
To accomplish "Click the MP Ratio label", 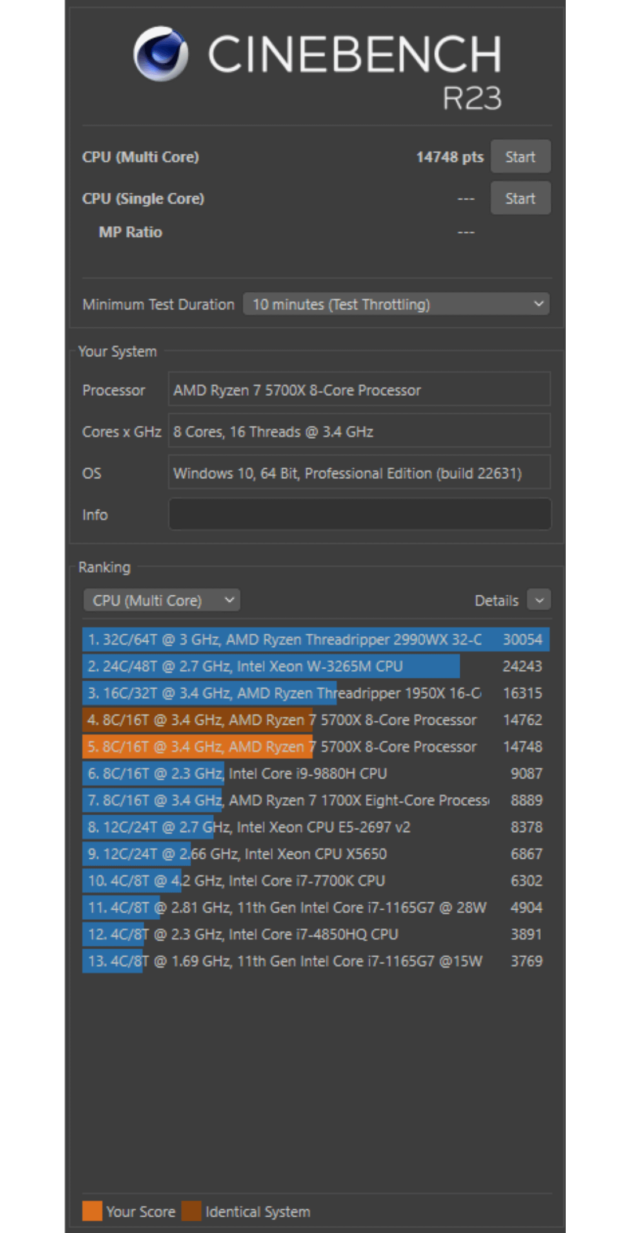I will (x=130, y=232).
